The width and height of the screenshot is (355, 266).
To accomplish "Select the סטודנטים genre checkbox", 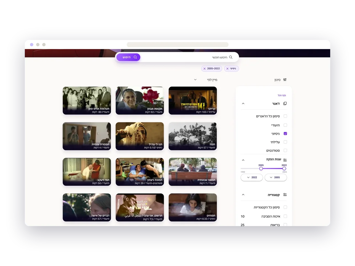I will pyautogui.click(x=285, y=151).
